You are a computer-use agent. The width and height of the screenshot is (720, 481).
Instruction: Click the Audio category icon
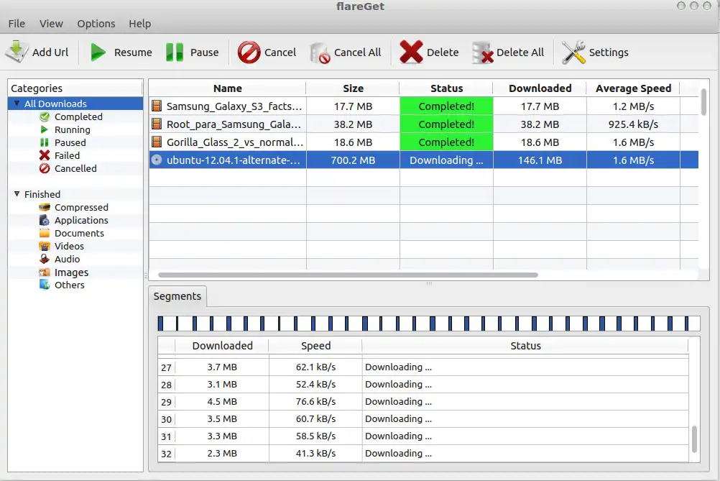[x=45, y=259]
